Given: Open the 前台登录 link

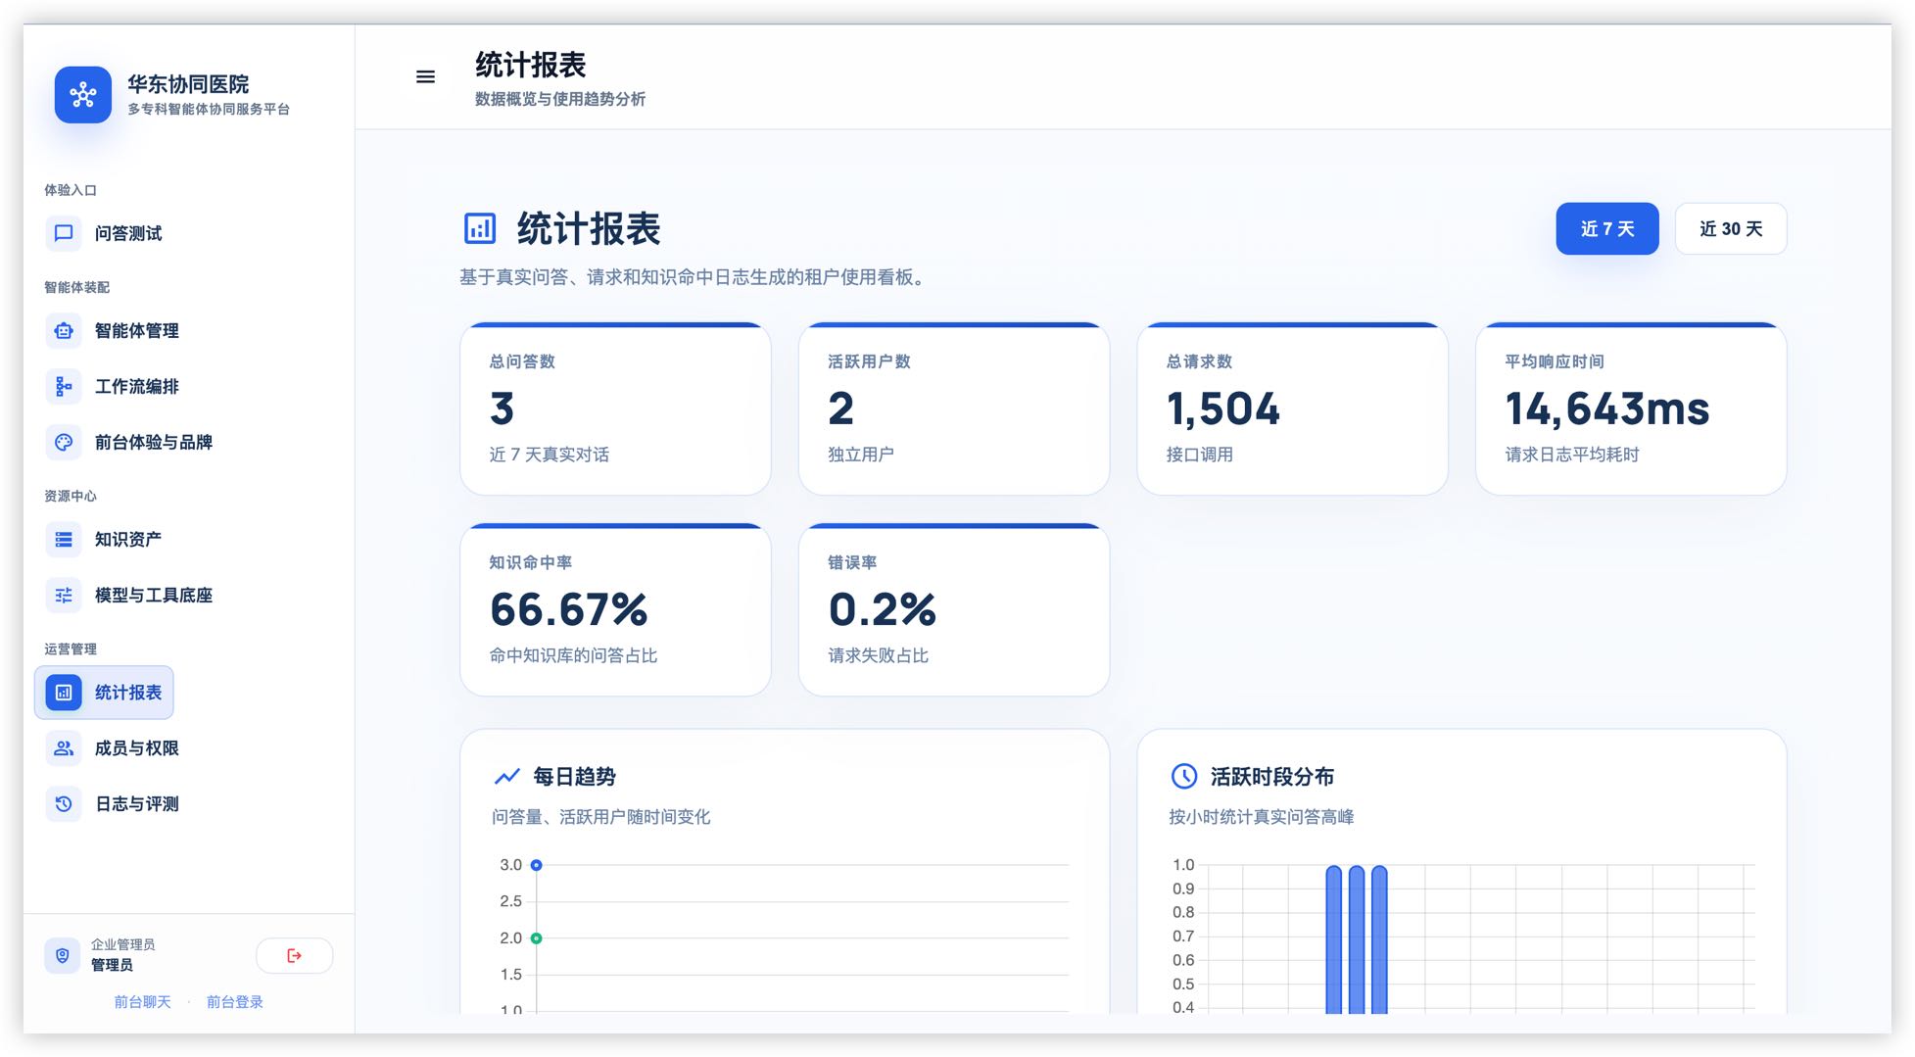Looking at the screenshot, I should pos(235,1002).
